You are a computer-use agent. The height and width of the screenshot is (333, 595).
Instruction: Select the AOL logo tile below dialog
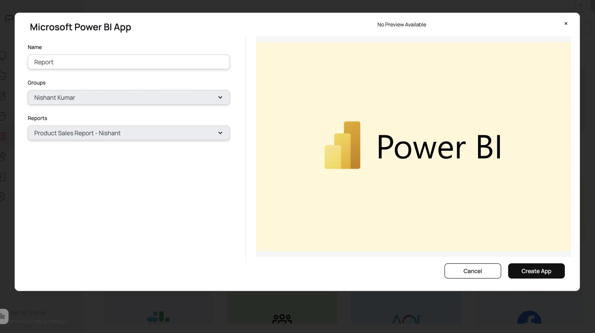pos(406,319)
